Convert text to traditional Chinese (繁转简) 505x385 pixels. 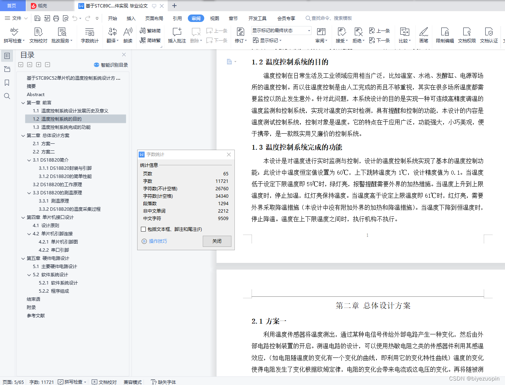coord(150,31)
